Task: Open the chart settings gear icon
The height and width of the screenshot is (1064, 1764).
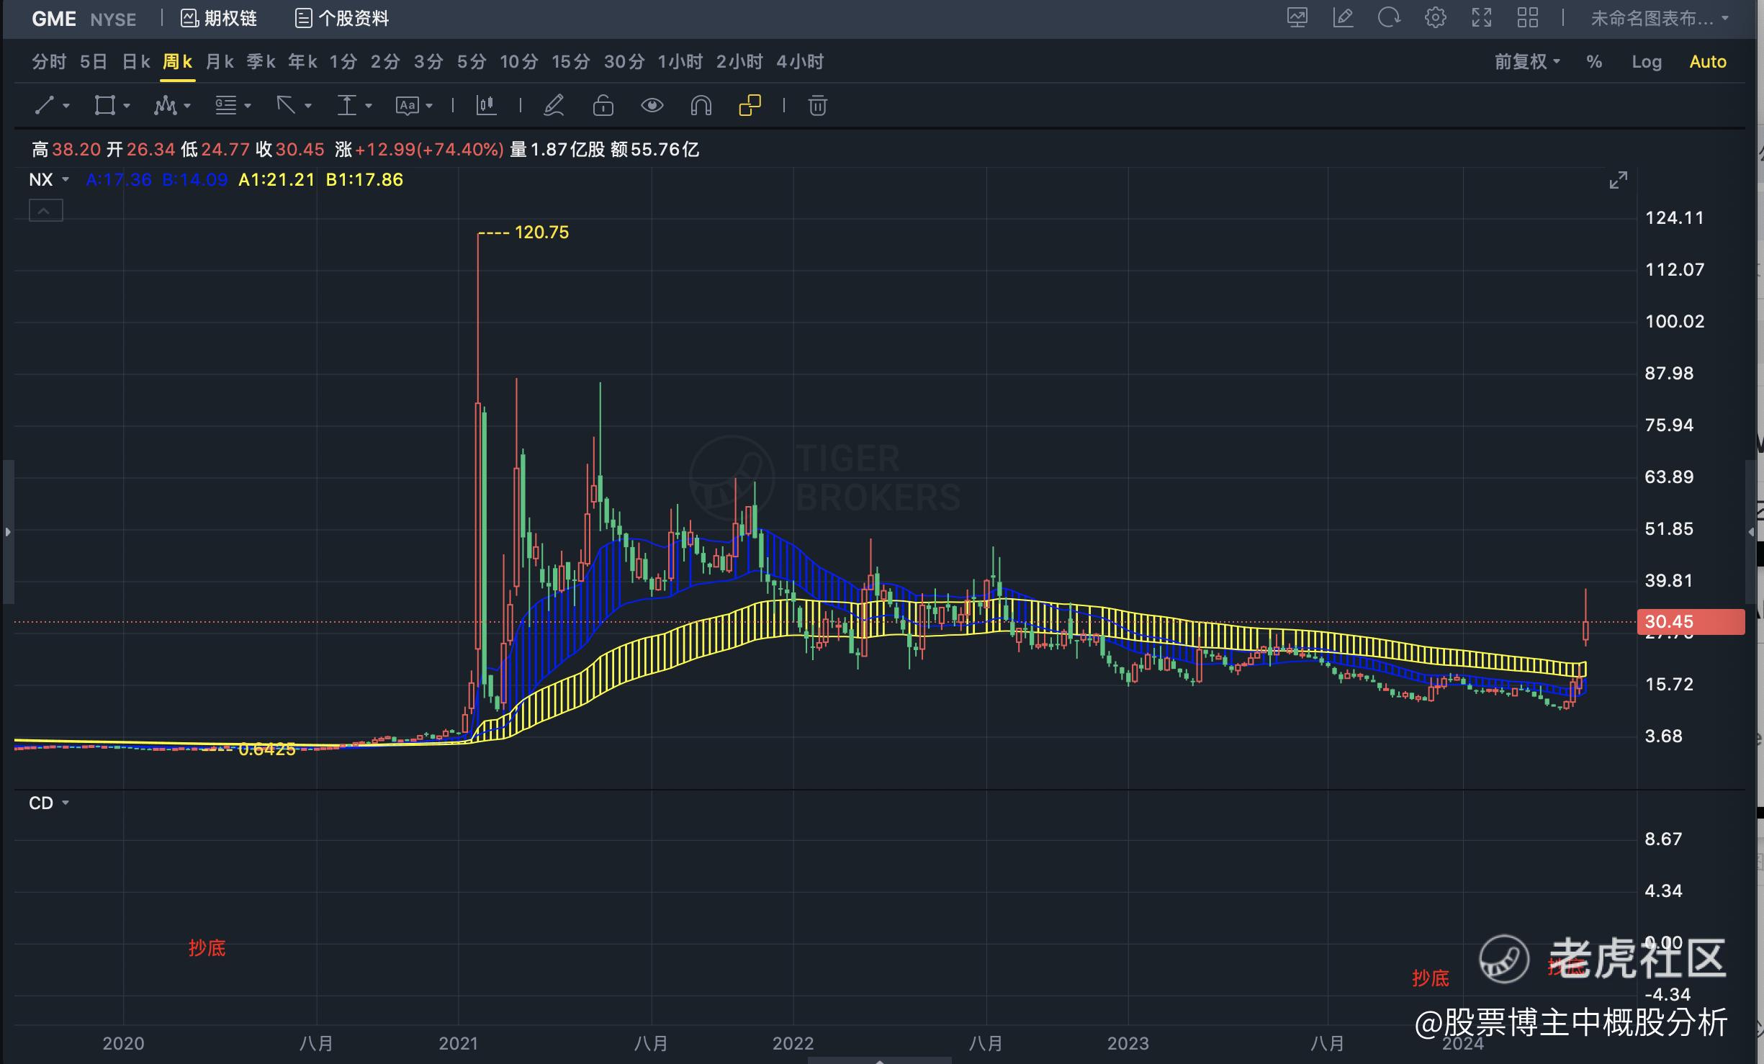Action: (x=1435, y=18)
